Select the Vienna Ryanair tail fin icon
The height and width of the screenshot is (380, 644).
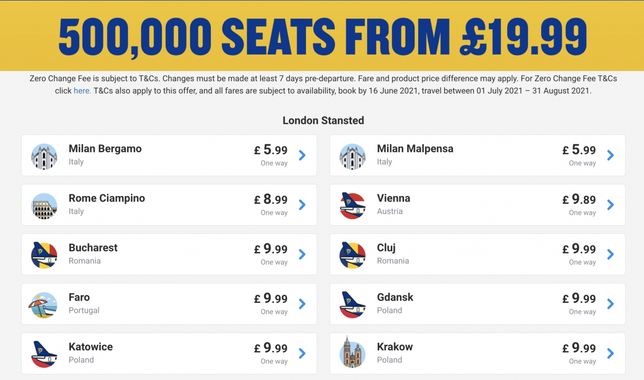click(x=353, y=205)
